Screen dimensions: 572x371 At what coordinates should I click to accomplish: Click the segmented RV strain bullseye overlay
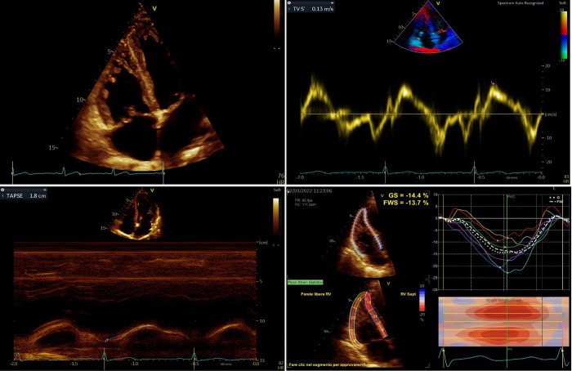click(x=364, y=319)
